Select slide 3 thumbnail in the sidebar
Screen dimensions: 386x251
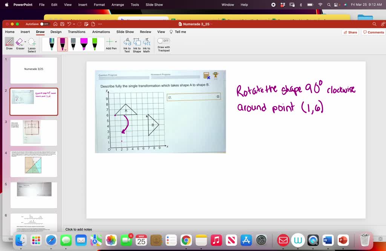(34, 133)
